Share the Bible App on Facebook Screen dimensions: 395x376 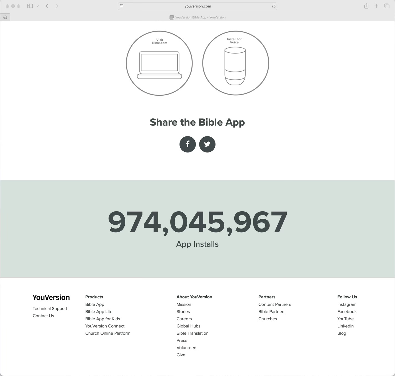[x=188, y=144]
